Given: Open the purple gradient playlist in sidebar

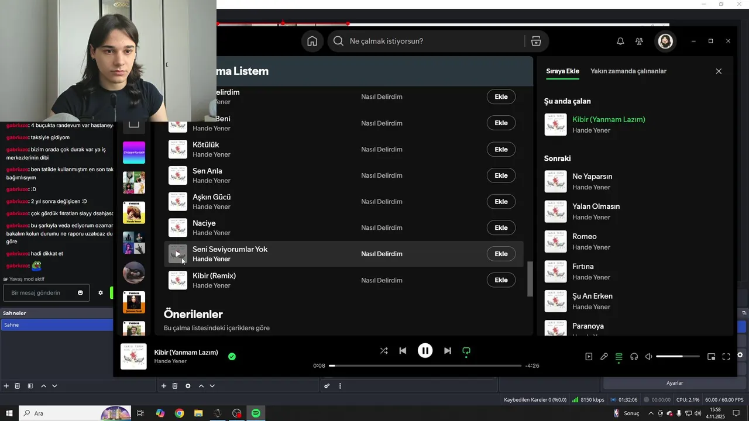Looking at the screenshot, I should pyautogui.click(x=134, y=153).
